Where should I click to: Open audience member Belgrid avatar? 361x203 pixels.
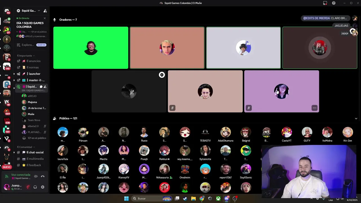click(246, 132)
